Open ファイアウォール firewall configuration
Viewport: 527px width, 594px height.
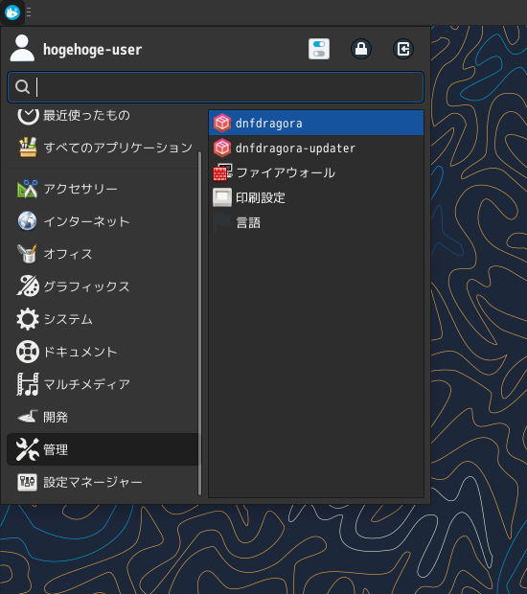pyautogui.click(x=316, y=172)
